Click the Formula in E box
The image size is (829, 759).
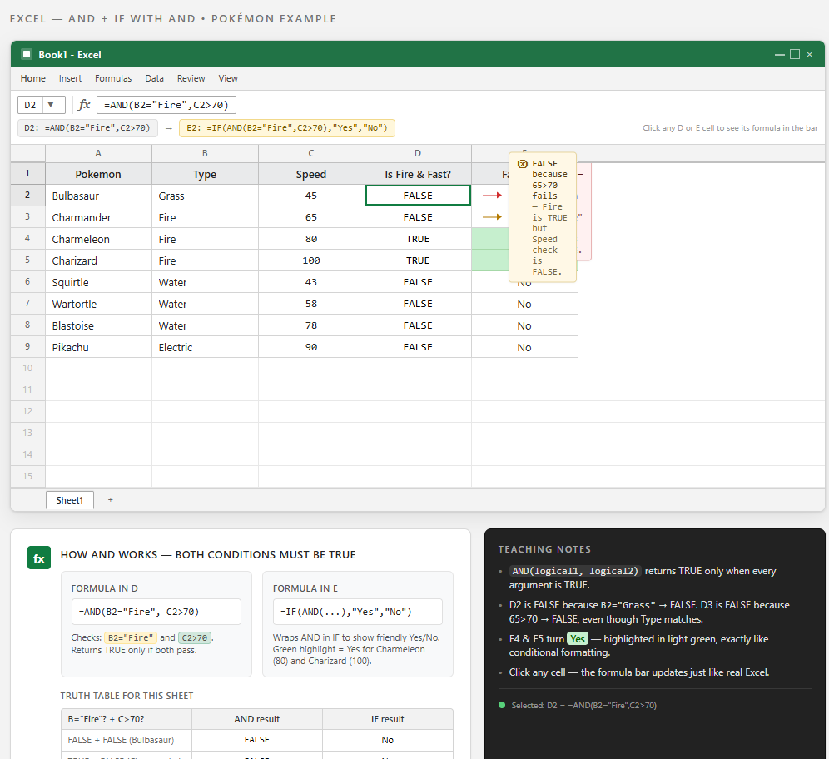coord(357,612)
